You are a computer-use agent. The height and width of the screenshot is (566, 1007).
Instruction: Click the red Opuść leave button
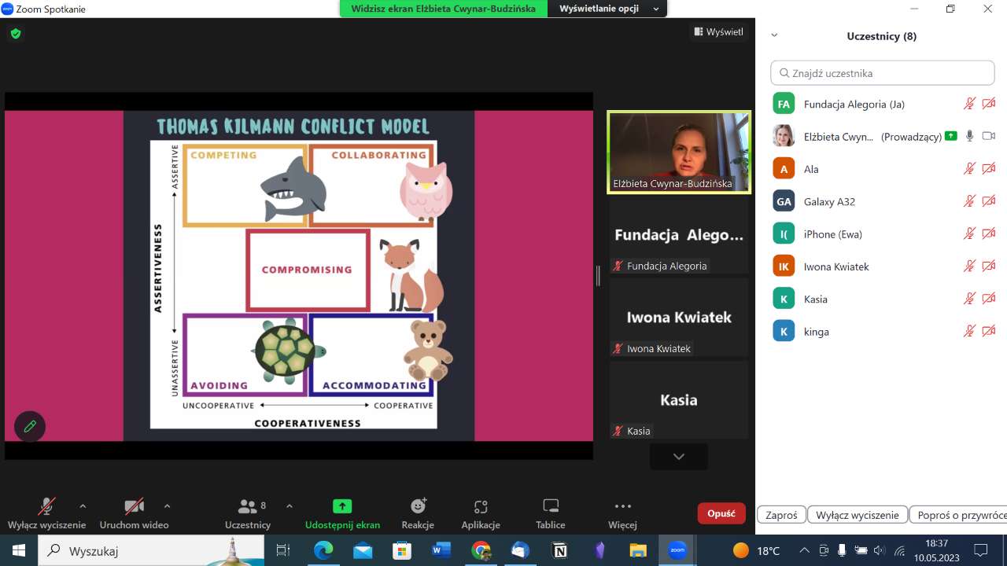(721, 513)
